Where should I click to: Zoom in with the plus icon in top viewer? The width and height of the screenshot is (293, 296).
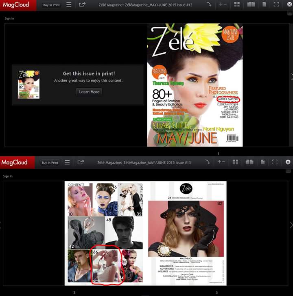(221, 4)
